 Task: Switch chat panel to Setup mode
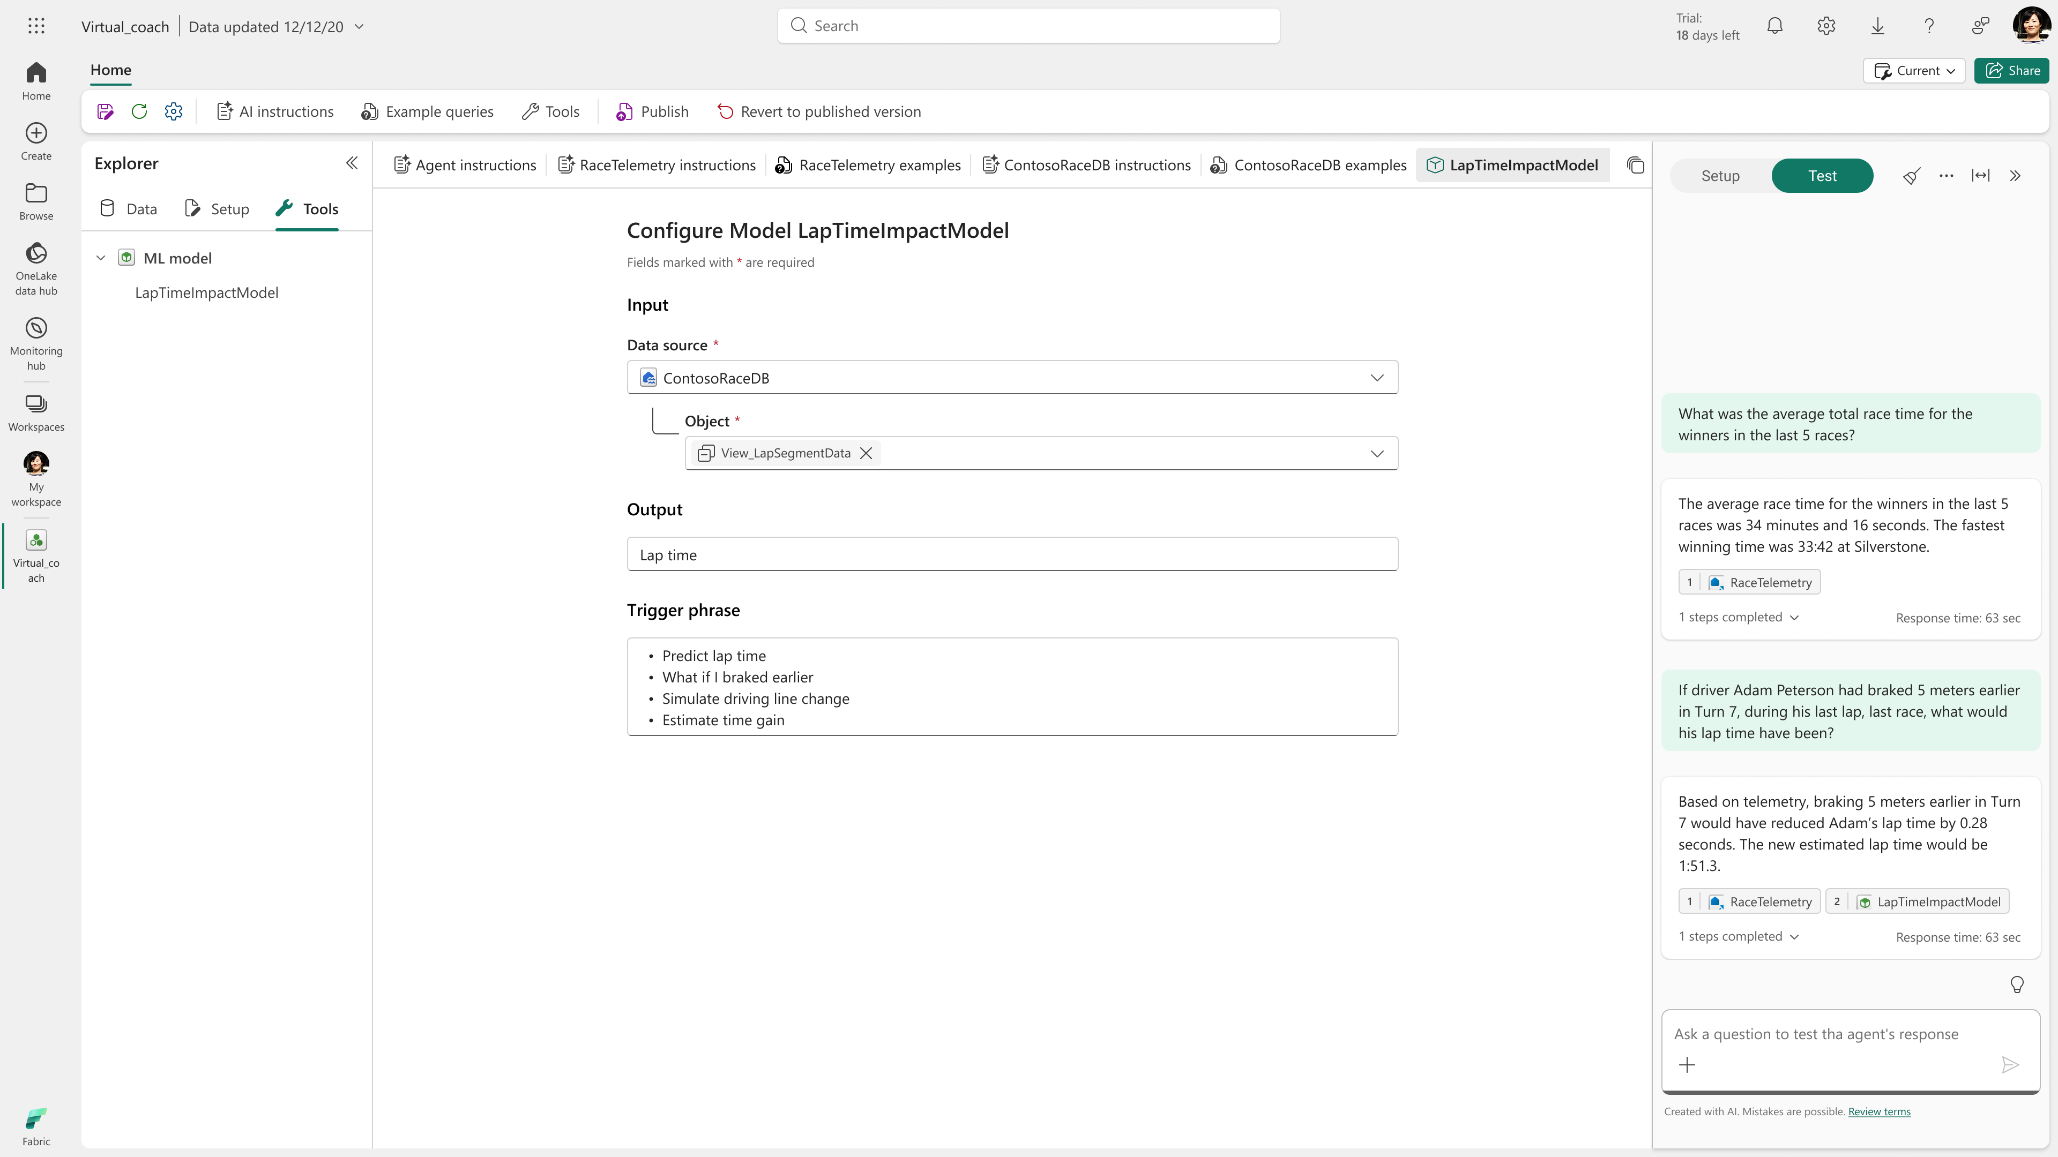1720,176
